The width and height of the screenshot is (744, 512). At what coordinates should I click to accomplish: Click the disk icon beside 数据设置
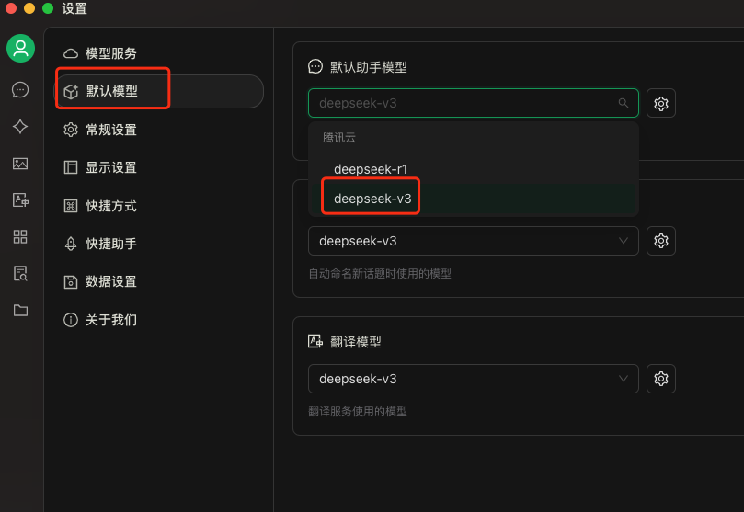coord(71,281)
